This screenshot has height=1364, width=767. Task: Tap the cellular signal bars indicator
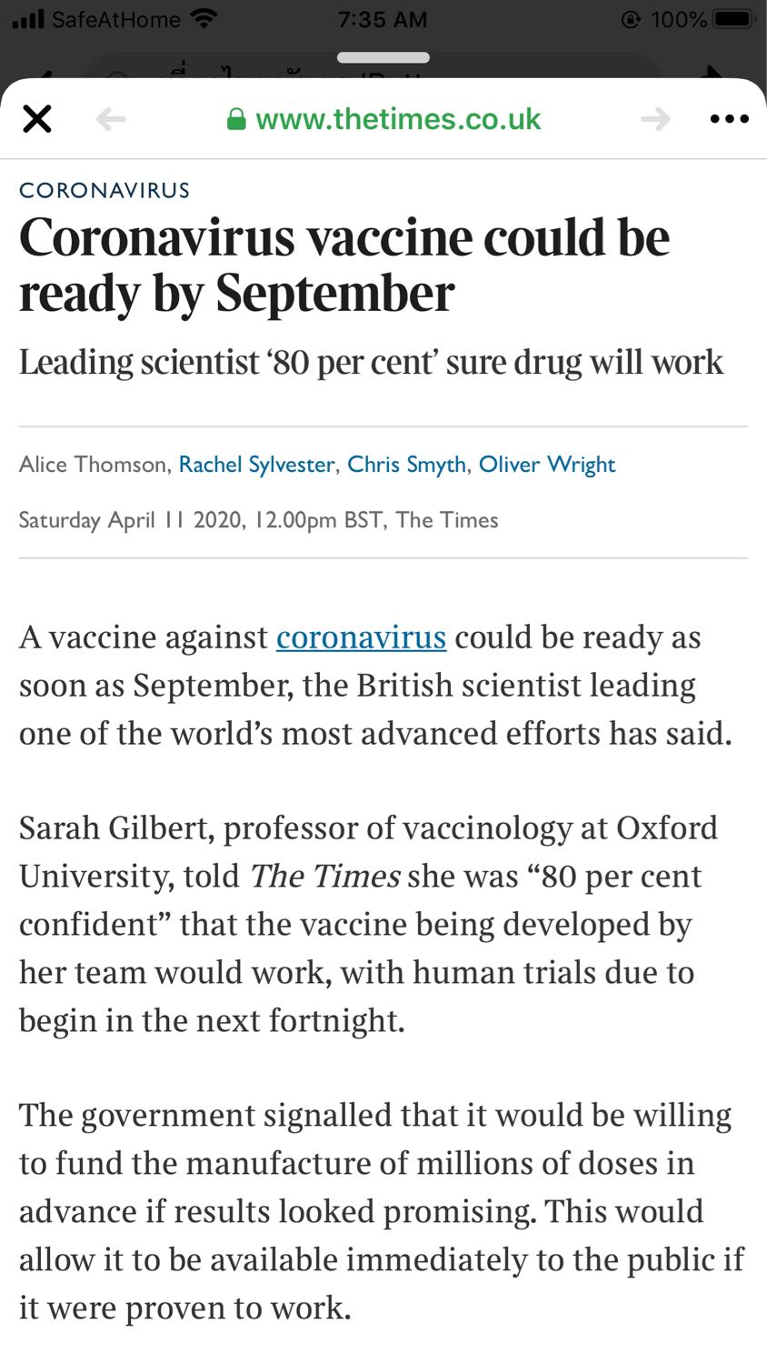[27, 18]
